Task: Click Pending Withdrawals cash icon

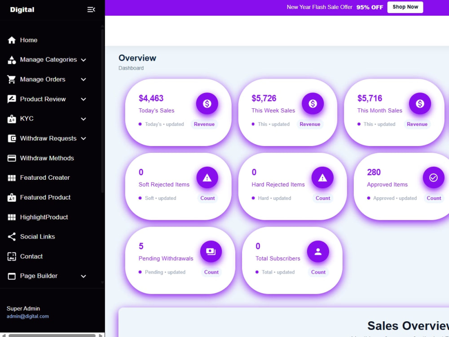Action: click(211, 252)
